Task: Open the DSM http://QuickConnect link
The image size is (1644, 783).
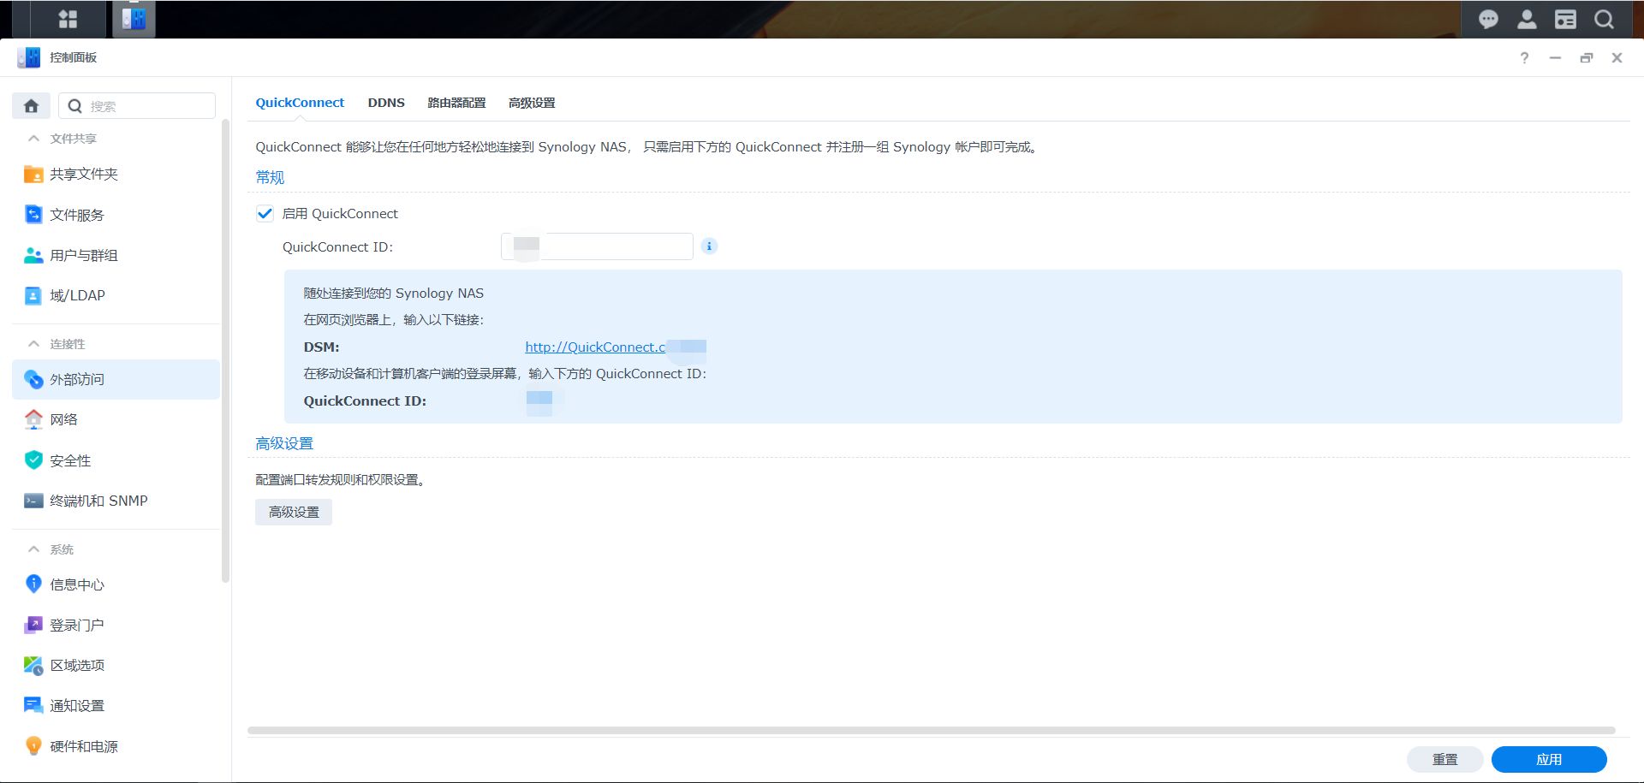Action: (615, 347)
